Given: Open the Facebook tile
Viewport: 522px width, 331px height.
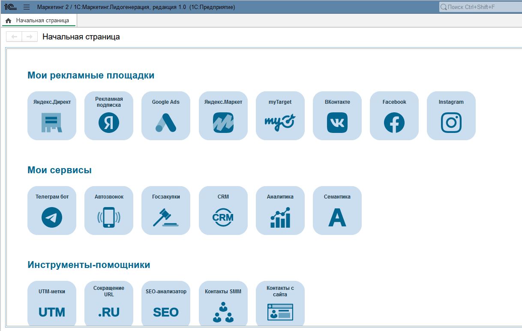Looking at the screenshot, I should tap(394, 116).
